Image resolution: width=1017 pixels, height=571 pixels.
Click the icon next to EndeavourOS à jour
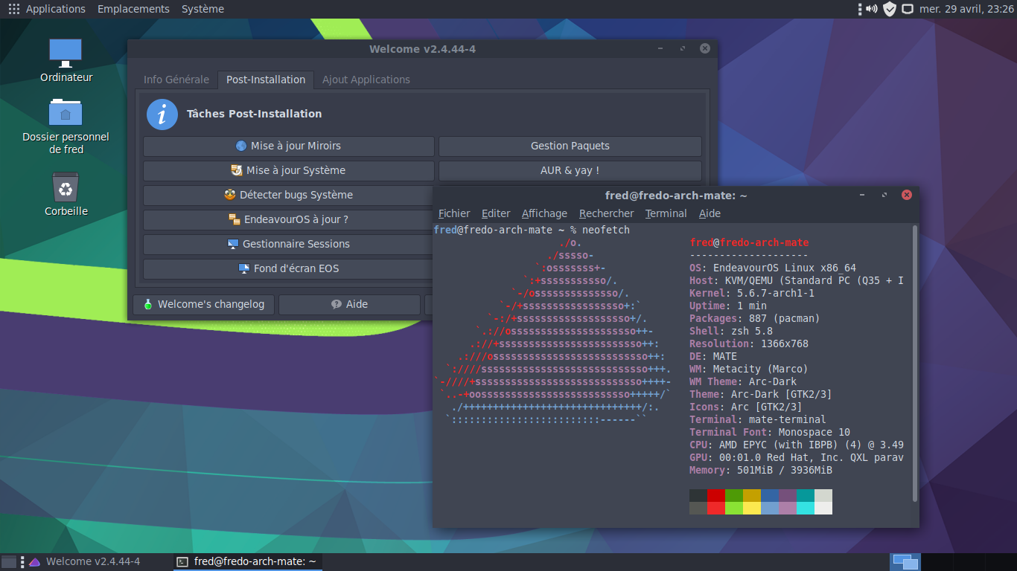(x=235, y=219)
